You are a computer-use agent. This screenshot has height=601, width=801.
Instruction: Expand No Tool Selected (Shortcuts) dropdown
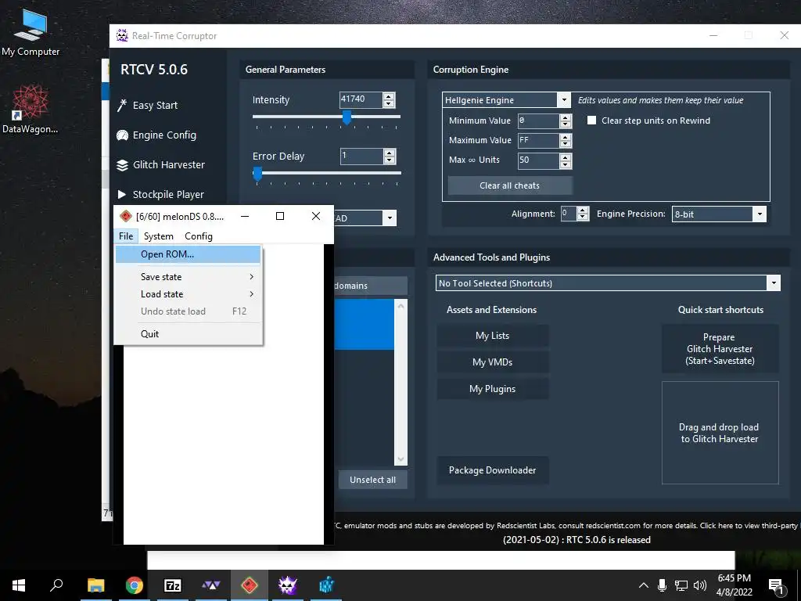click(774, 283)
